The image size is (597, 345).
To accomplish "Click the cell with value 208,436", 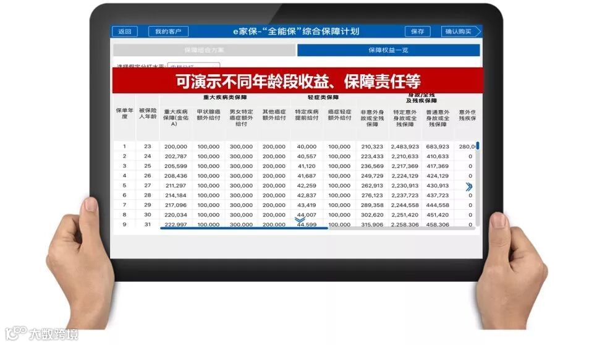I will tap(176, 176).
